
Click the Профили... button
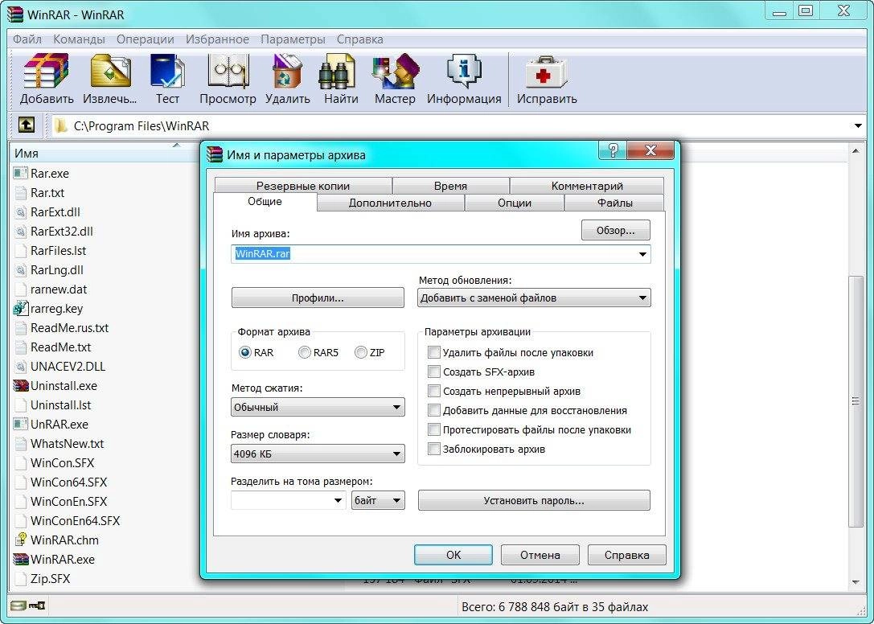[x=318, y=298]
